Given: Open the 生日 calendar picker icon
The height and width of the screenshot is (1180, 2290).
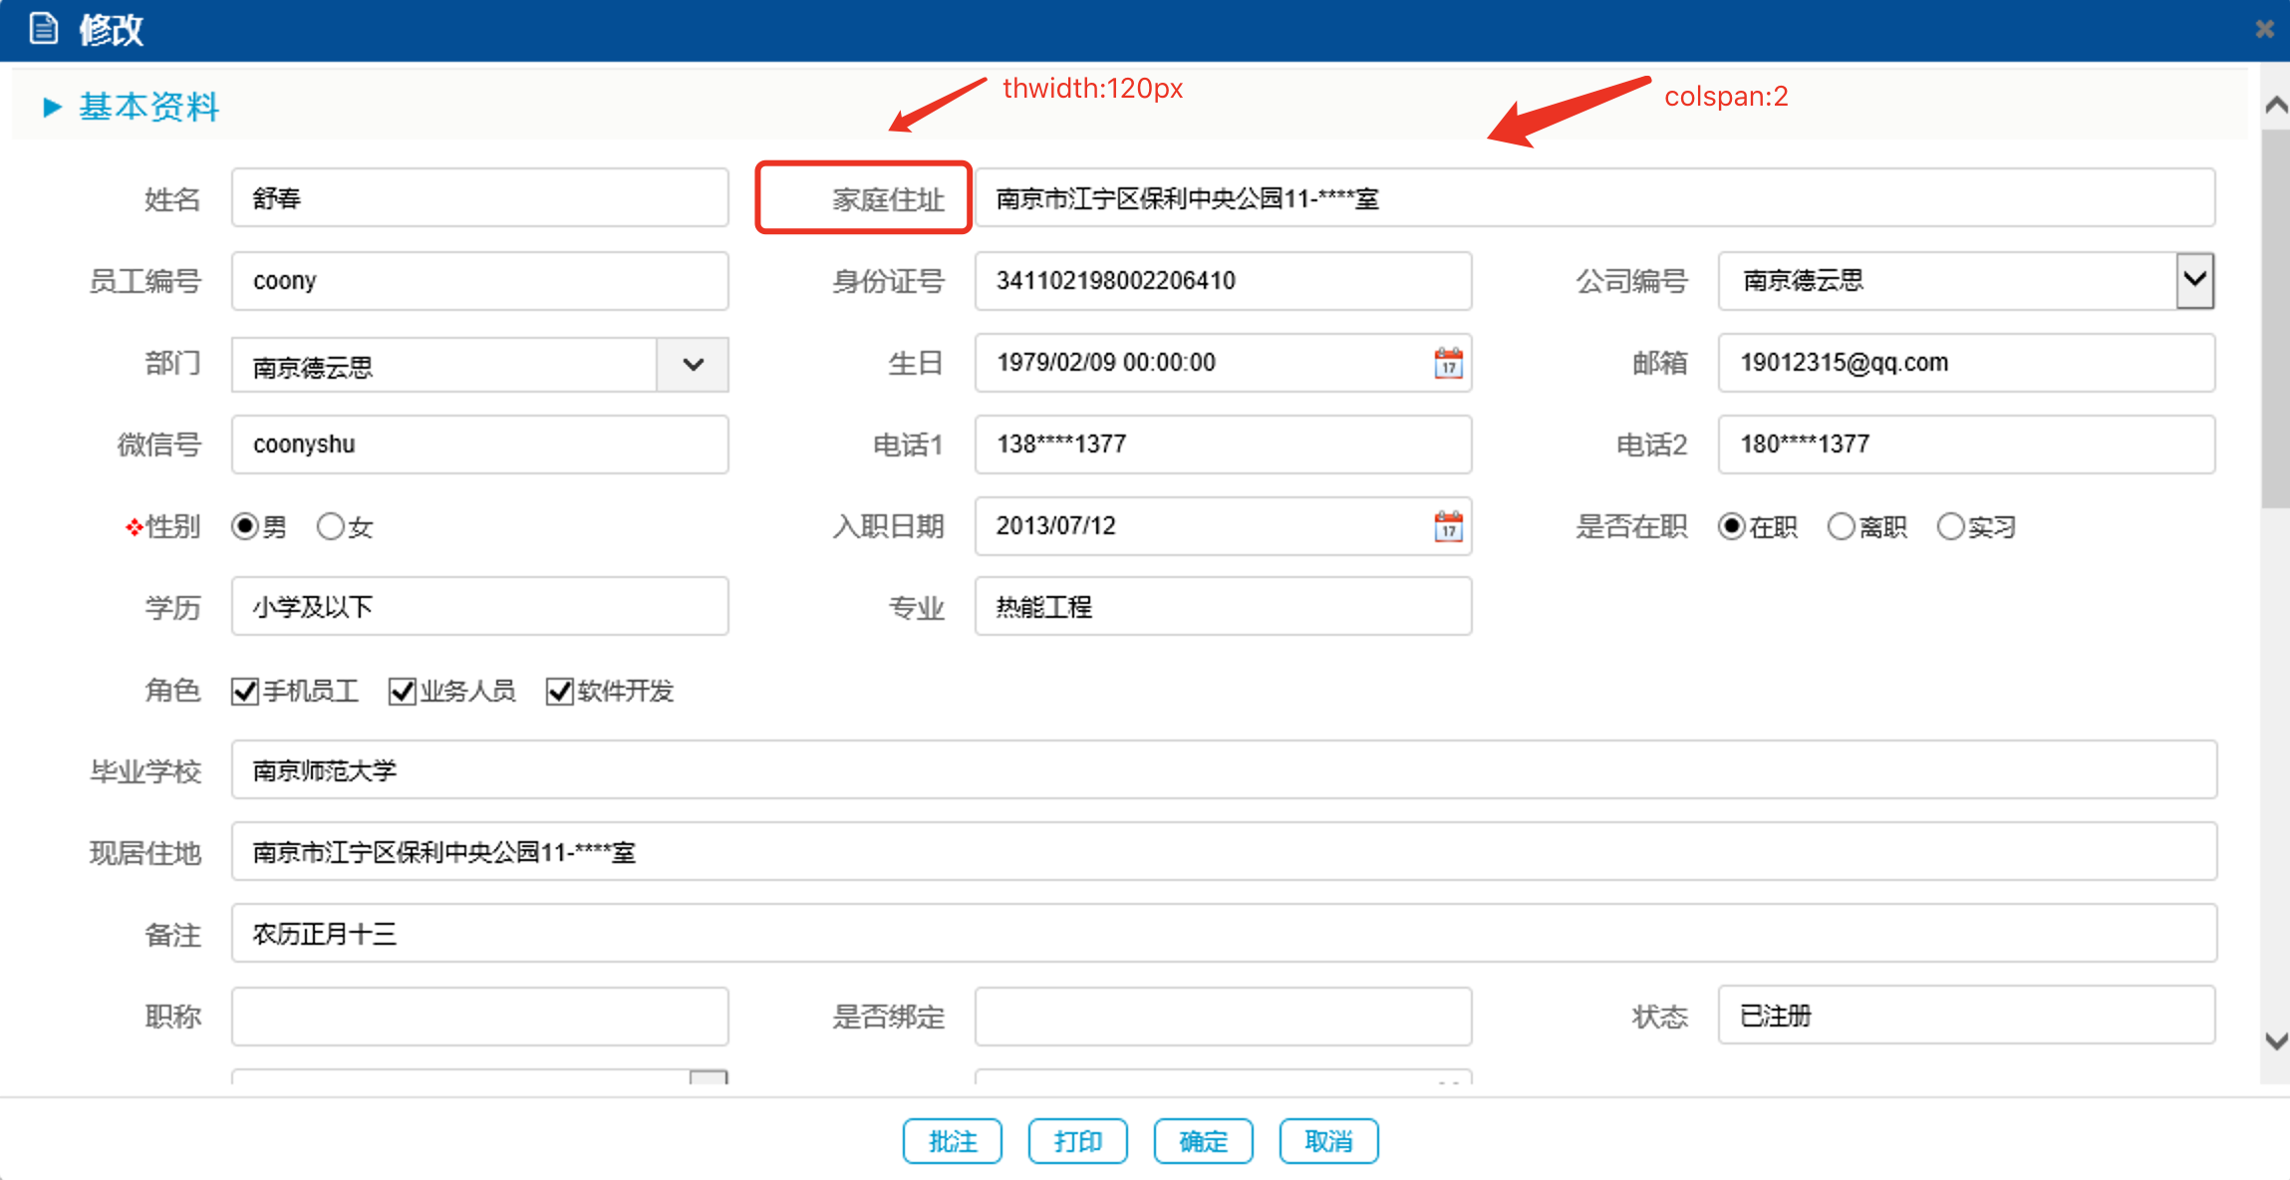Looking at the screenshot, I should tap(1448, 363).
